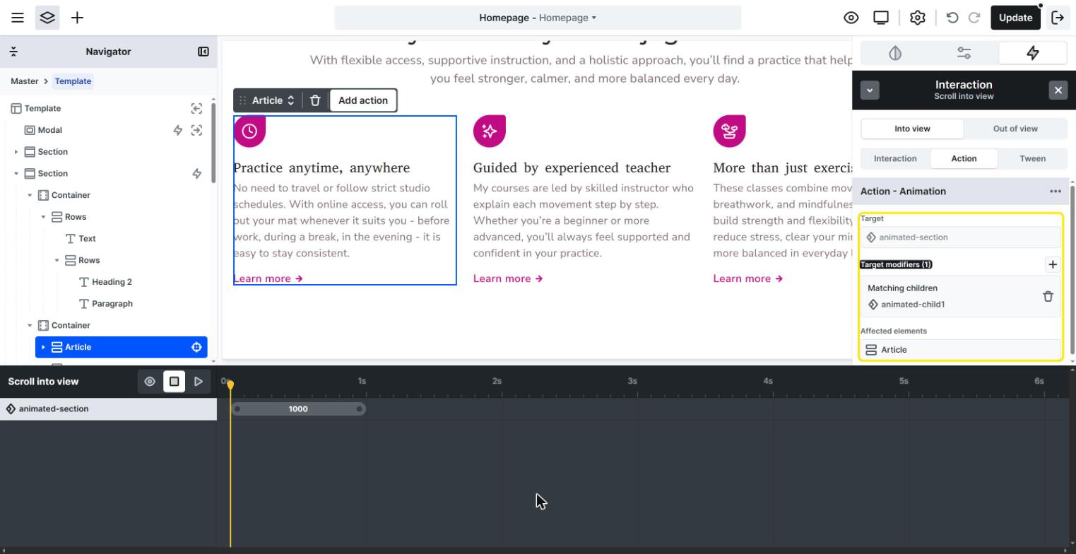The height and width of the screenshot is (554, 1076).
Task: Open the desktop breakpoint device icon
Action: pos(881,18)
